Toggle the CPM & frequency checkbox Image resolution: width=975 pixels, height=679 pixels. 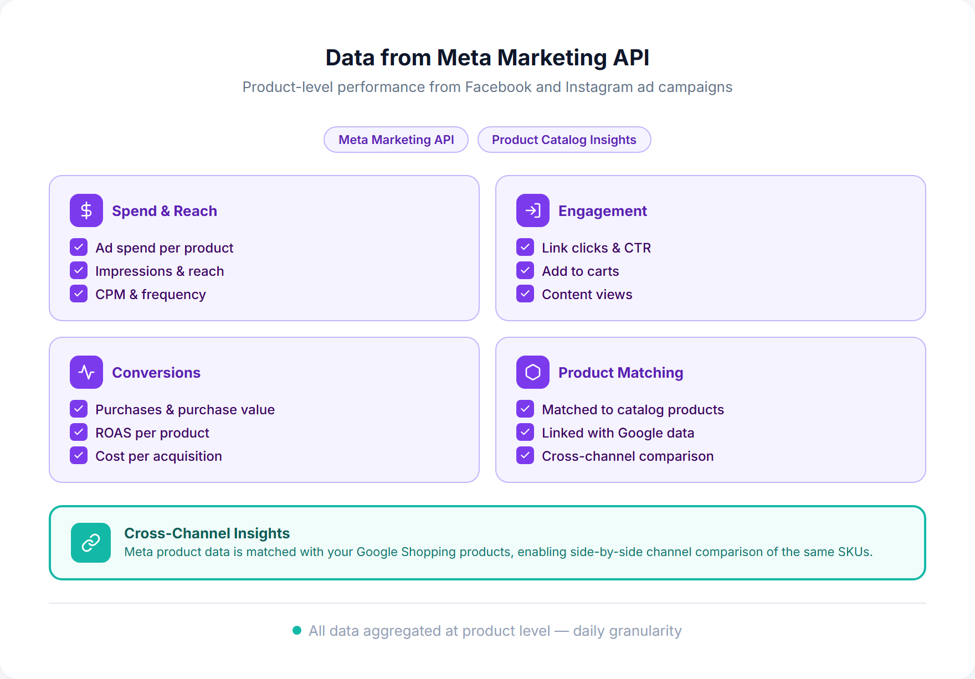pyautogui.click(x=79, y=294)
